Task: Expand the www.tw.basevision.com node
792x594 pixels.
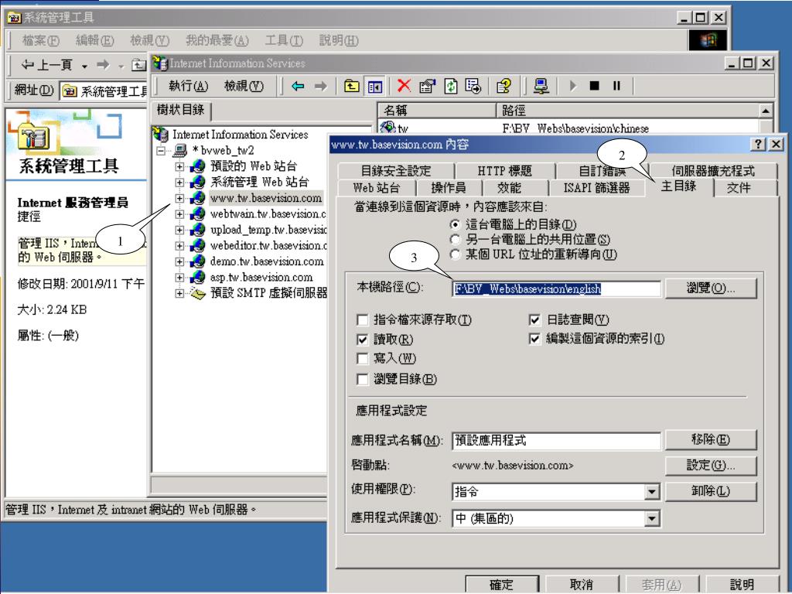Action: (x=179, y=198)
